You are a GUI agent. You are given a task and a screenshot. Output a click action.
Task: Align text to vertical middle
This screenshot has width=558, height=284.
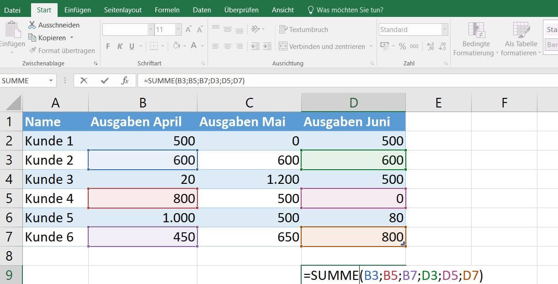[x=228, y=29]
